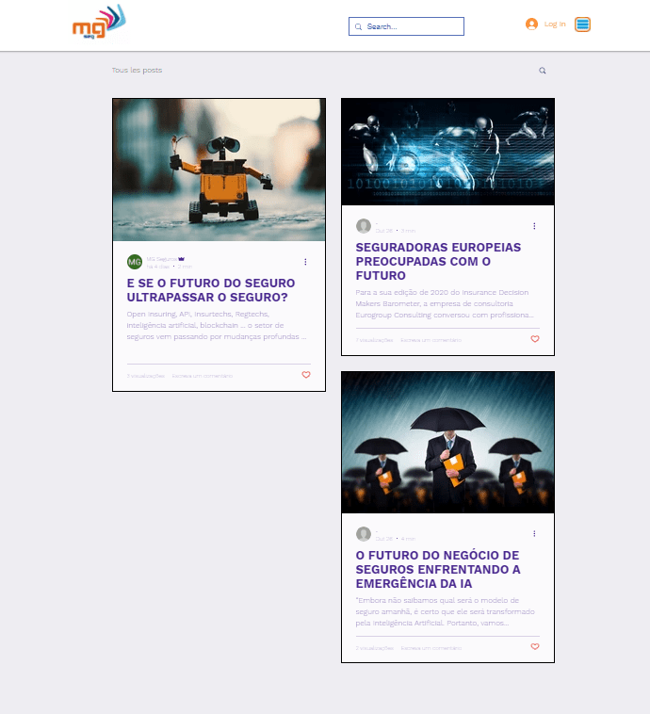
Task: Expand more actions on Emergência da IA post
Action: [534, 534]
